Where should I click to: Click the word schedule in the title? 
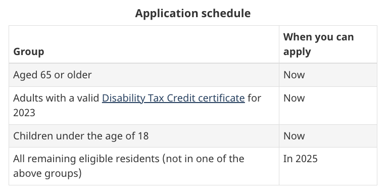coord(226,13)
